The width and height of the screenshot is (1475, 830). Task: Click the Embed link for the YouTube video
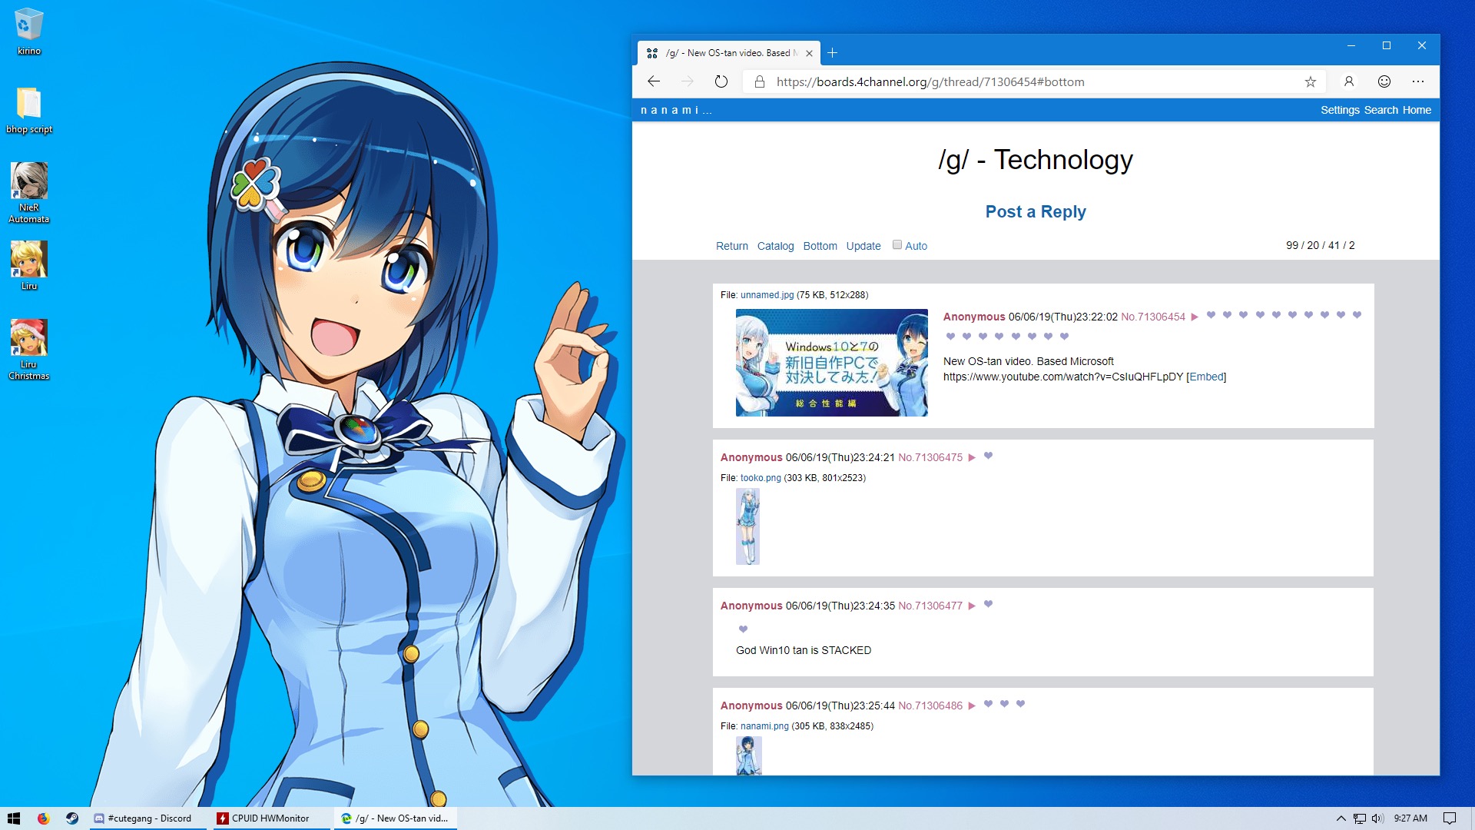1205,377
